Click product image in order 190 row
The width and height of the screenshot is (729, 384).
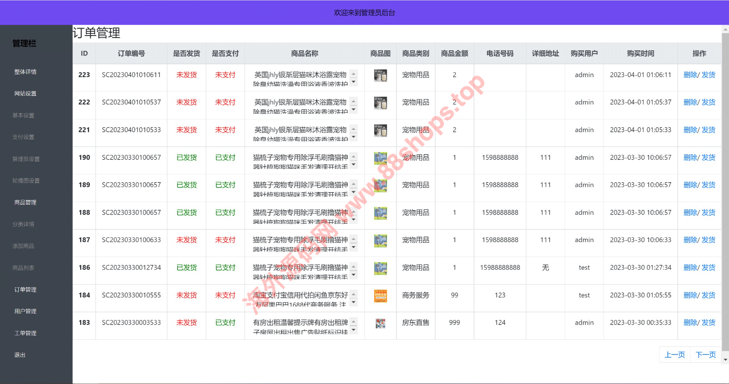[380, 158]
